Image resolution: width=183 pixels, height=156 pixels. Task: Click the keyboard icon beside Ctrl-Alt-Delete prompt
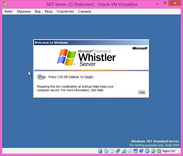[42, 76]
